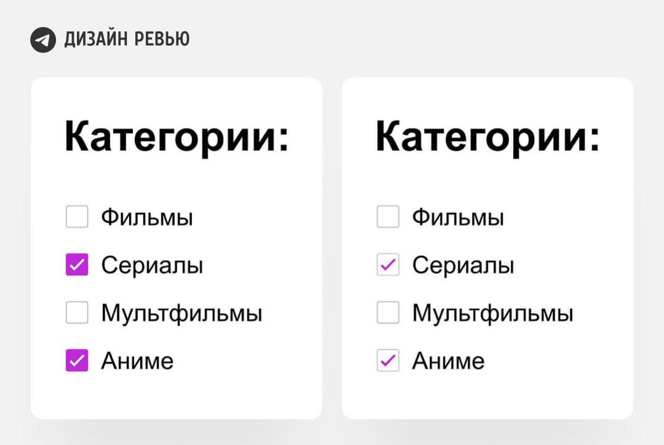Click the Аниме label in left card

point(137,361)
